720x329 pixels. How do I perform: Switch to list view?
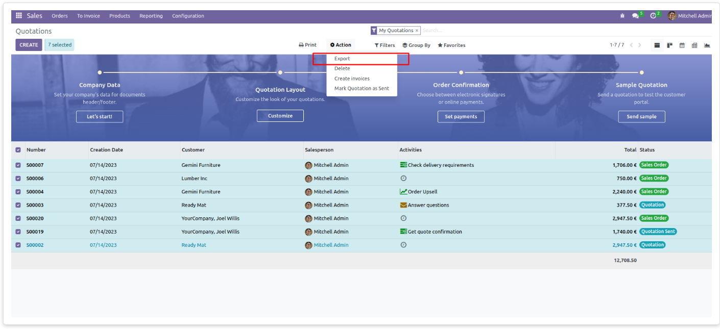coord(657,45)
